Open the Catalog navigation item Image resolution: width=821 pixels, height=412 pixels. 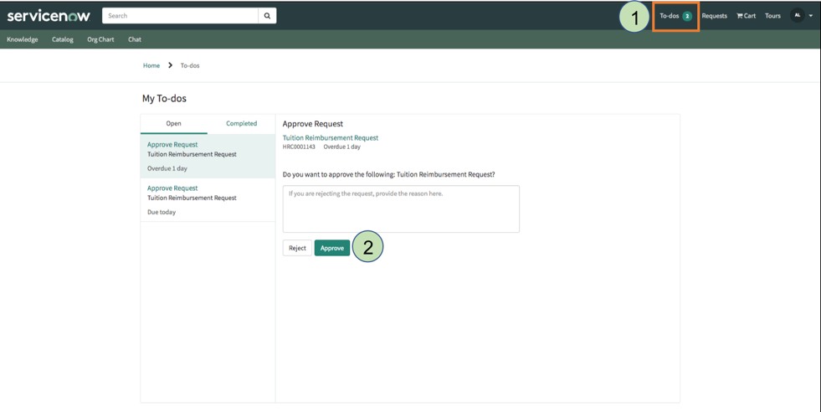pyautogui.click(x=62, y=39)
